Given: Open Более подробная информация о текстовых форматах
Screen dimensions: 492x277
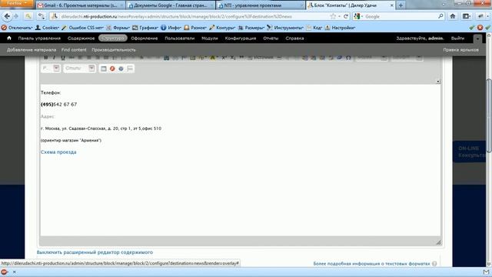Looking at the screenshot, I should [x=371, y=264].
